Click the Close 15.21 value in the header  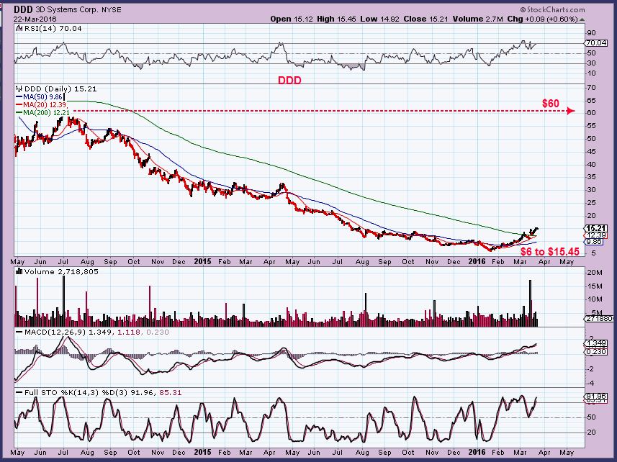pyautogui.click(x=425, y=19)
